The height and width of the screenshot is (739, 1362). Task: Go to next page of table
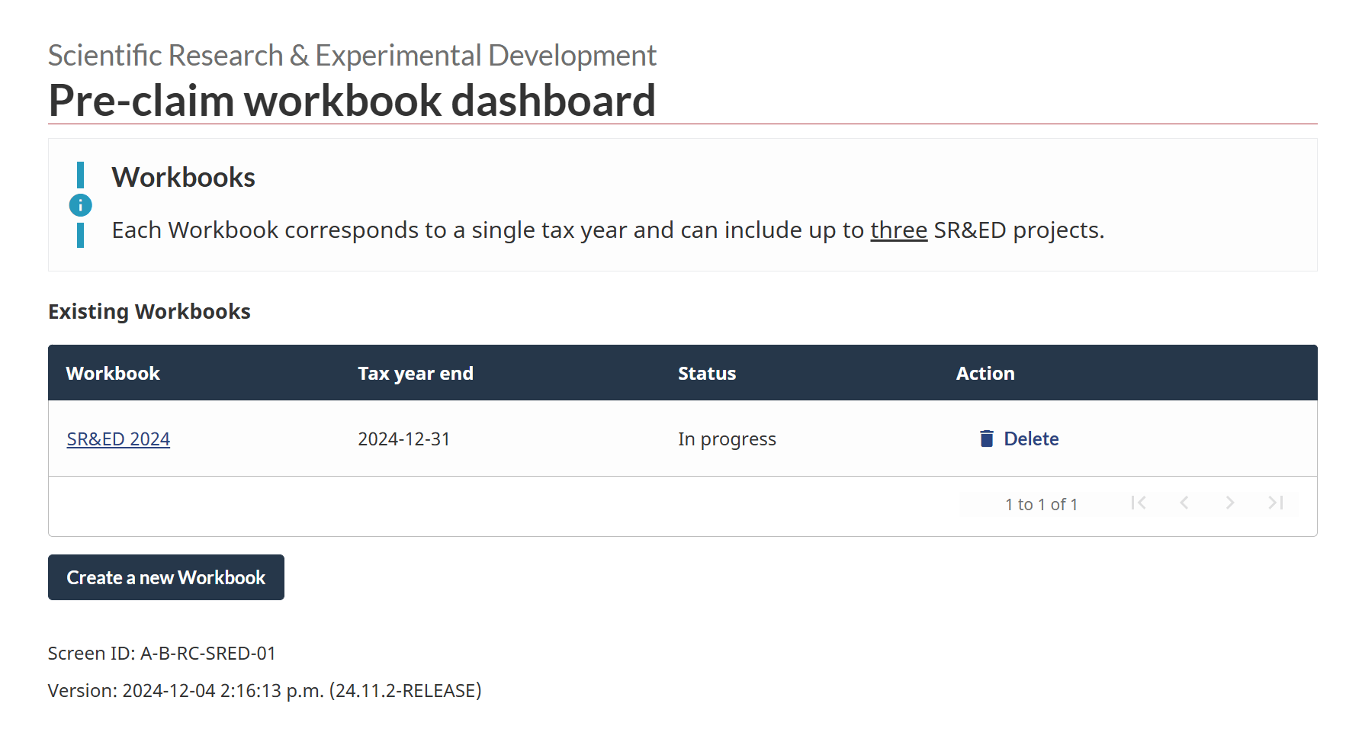1230,503
